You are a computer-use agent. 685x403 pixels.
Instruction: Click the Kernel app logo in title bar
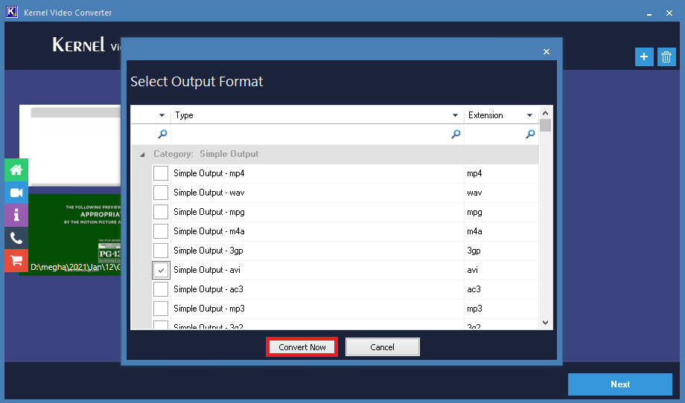point(12,12)
